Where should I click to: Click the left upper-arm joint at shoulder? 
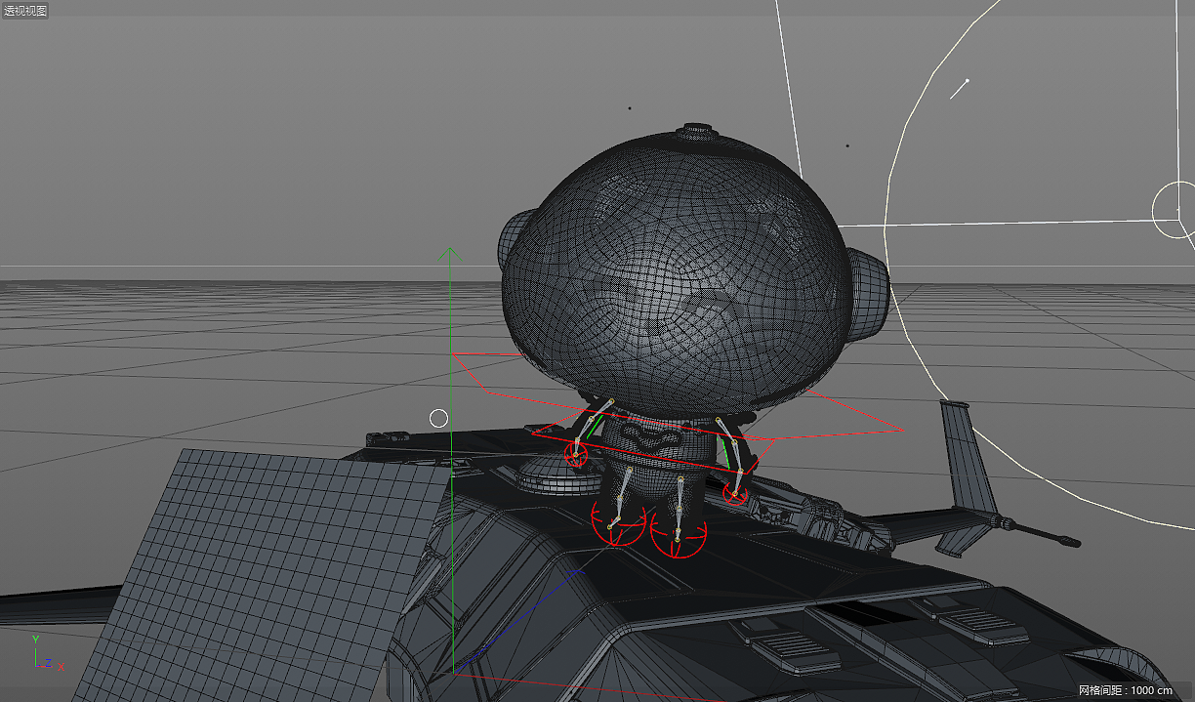point(610,401)
